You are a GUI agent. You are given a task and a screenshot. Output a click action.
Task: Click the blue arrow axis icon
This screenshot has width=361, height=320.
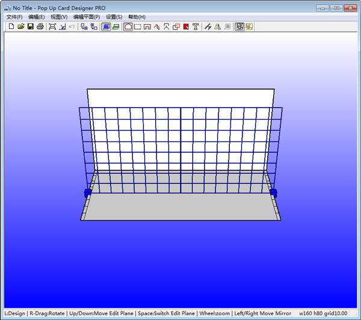click(62, 26)
